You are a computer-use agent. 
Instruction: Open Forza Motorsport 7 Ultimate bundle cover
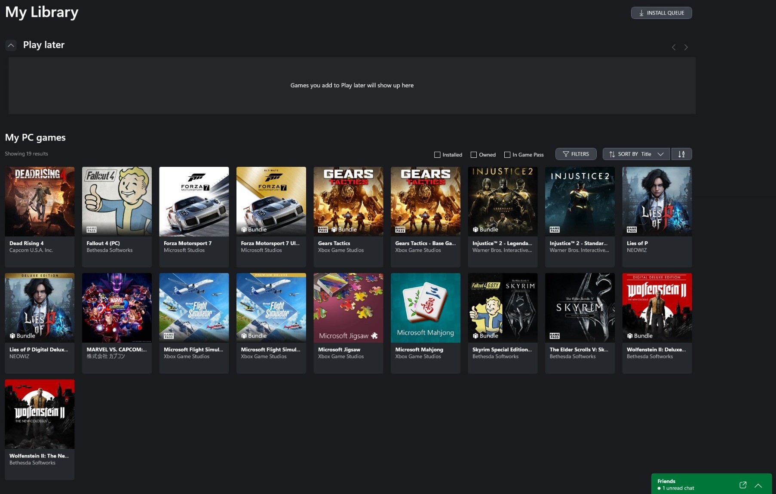[271, 202]
